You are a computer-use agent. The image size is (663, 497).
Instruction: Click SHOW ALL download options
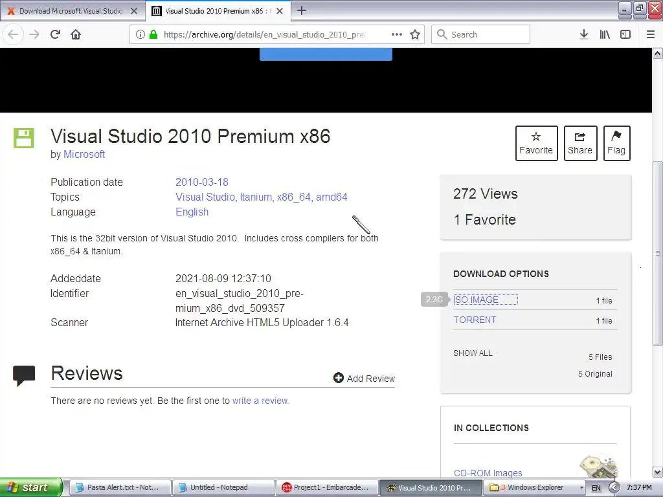473,353
